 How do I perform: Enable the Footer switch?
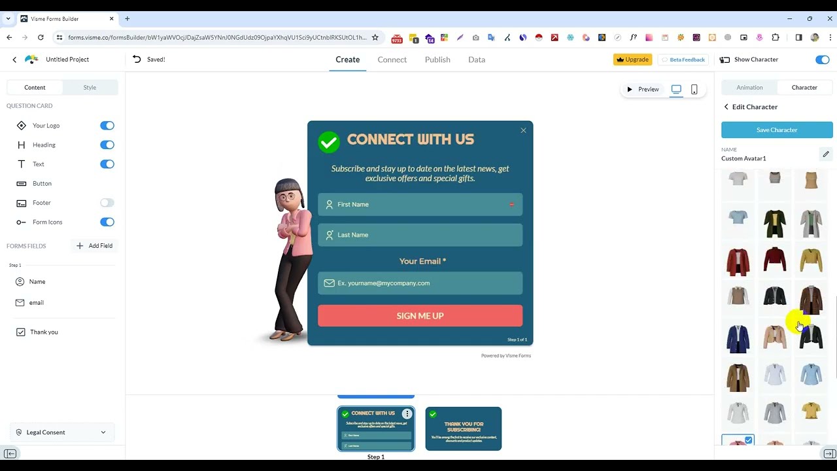(107, 203)
